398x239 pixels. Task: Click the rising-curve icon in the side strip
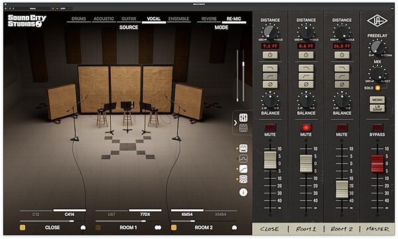click(243, 169)
